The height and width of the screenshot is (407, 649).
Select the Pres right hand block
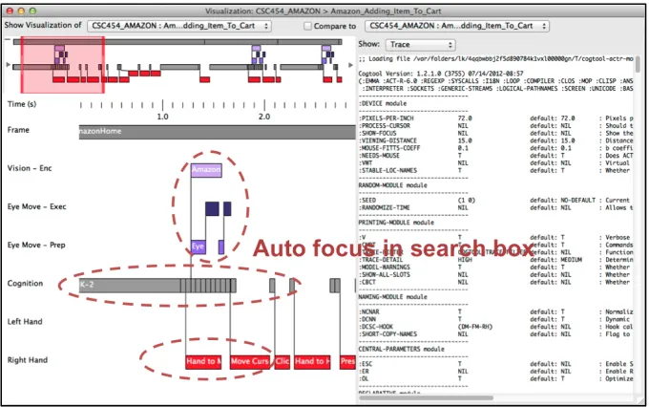(x=347, y=362)
